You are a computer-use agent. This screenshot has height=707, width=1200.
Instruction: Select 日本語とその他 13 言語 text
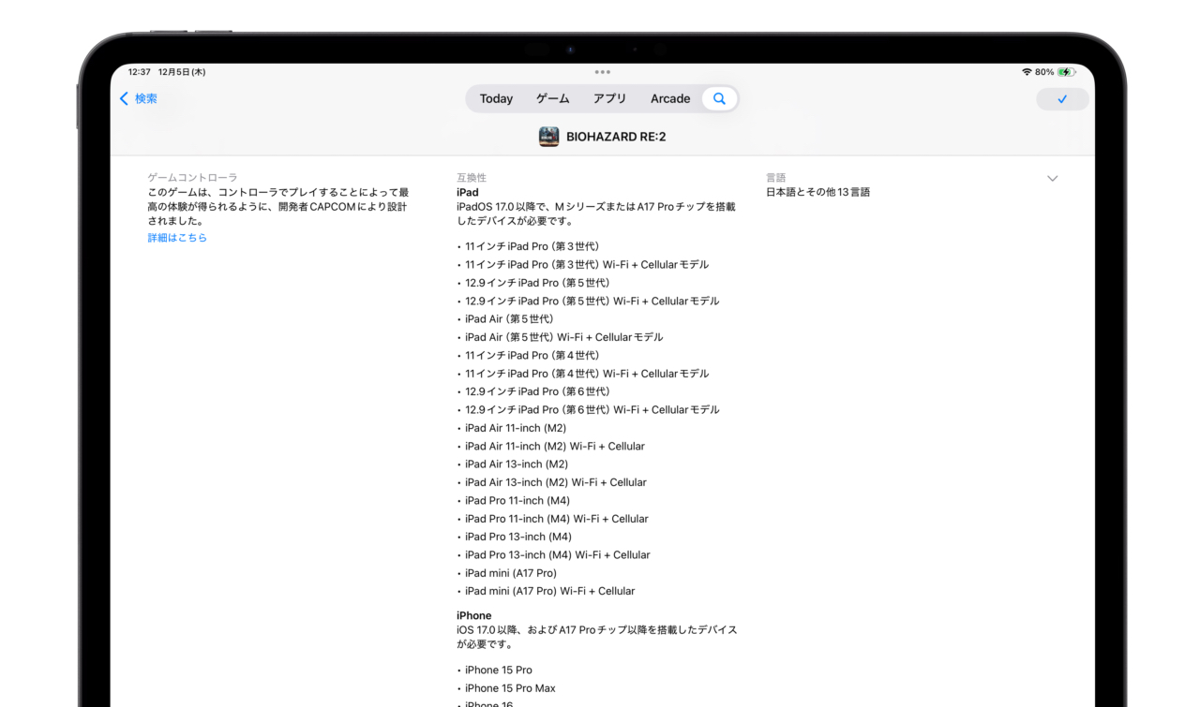tap(817, 192)
